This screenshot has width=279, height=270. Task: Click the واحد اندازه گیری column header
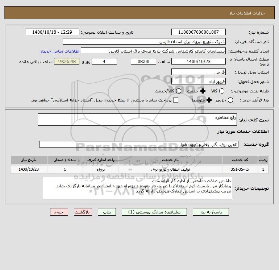[101, 160]
